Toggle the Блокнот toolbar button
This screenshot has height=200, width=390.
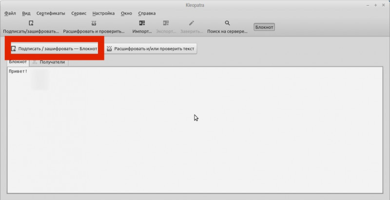tap(264, 27)
